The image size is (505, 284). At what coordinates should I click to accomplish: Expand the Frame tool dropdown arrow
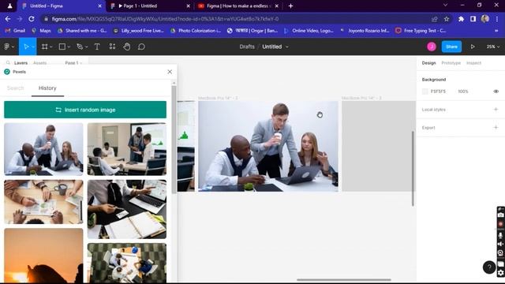(50, 47)
